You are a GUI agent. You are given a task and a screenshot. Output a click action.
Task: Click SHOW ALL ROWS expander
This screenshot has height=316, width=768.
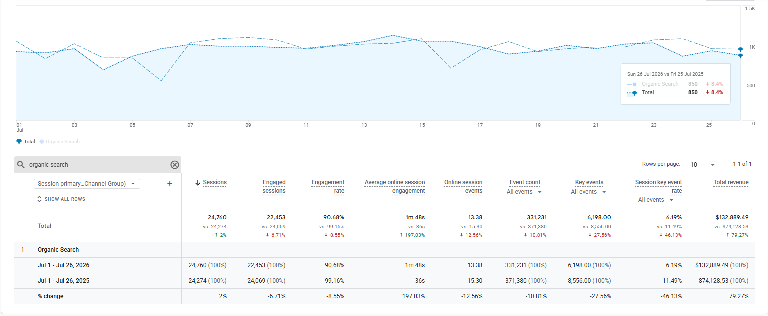click(61, 199)
